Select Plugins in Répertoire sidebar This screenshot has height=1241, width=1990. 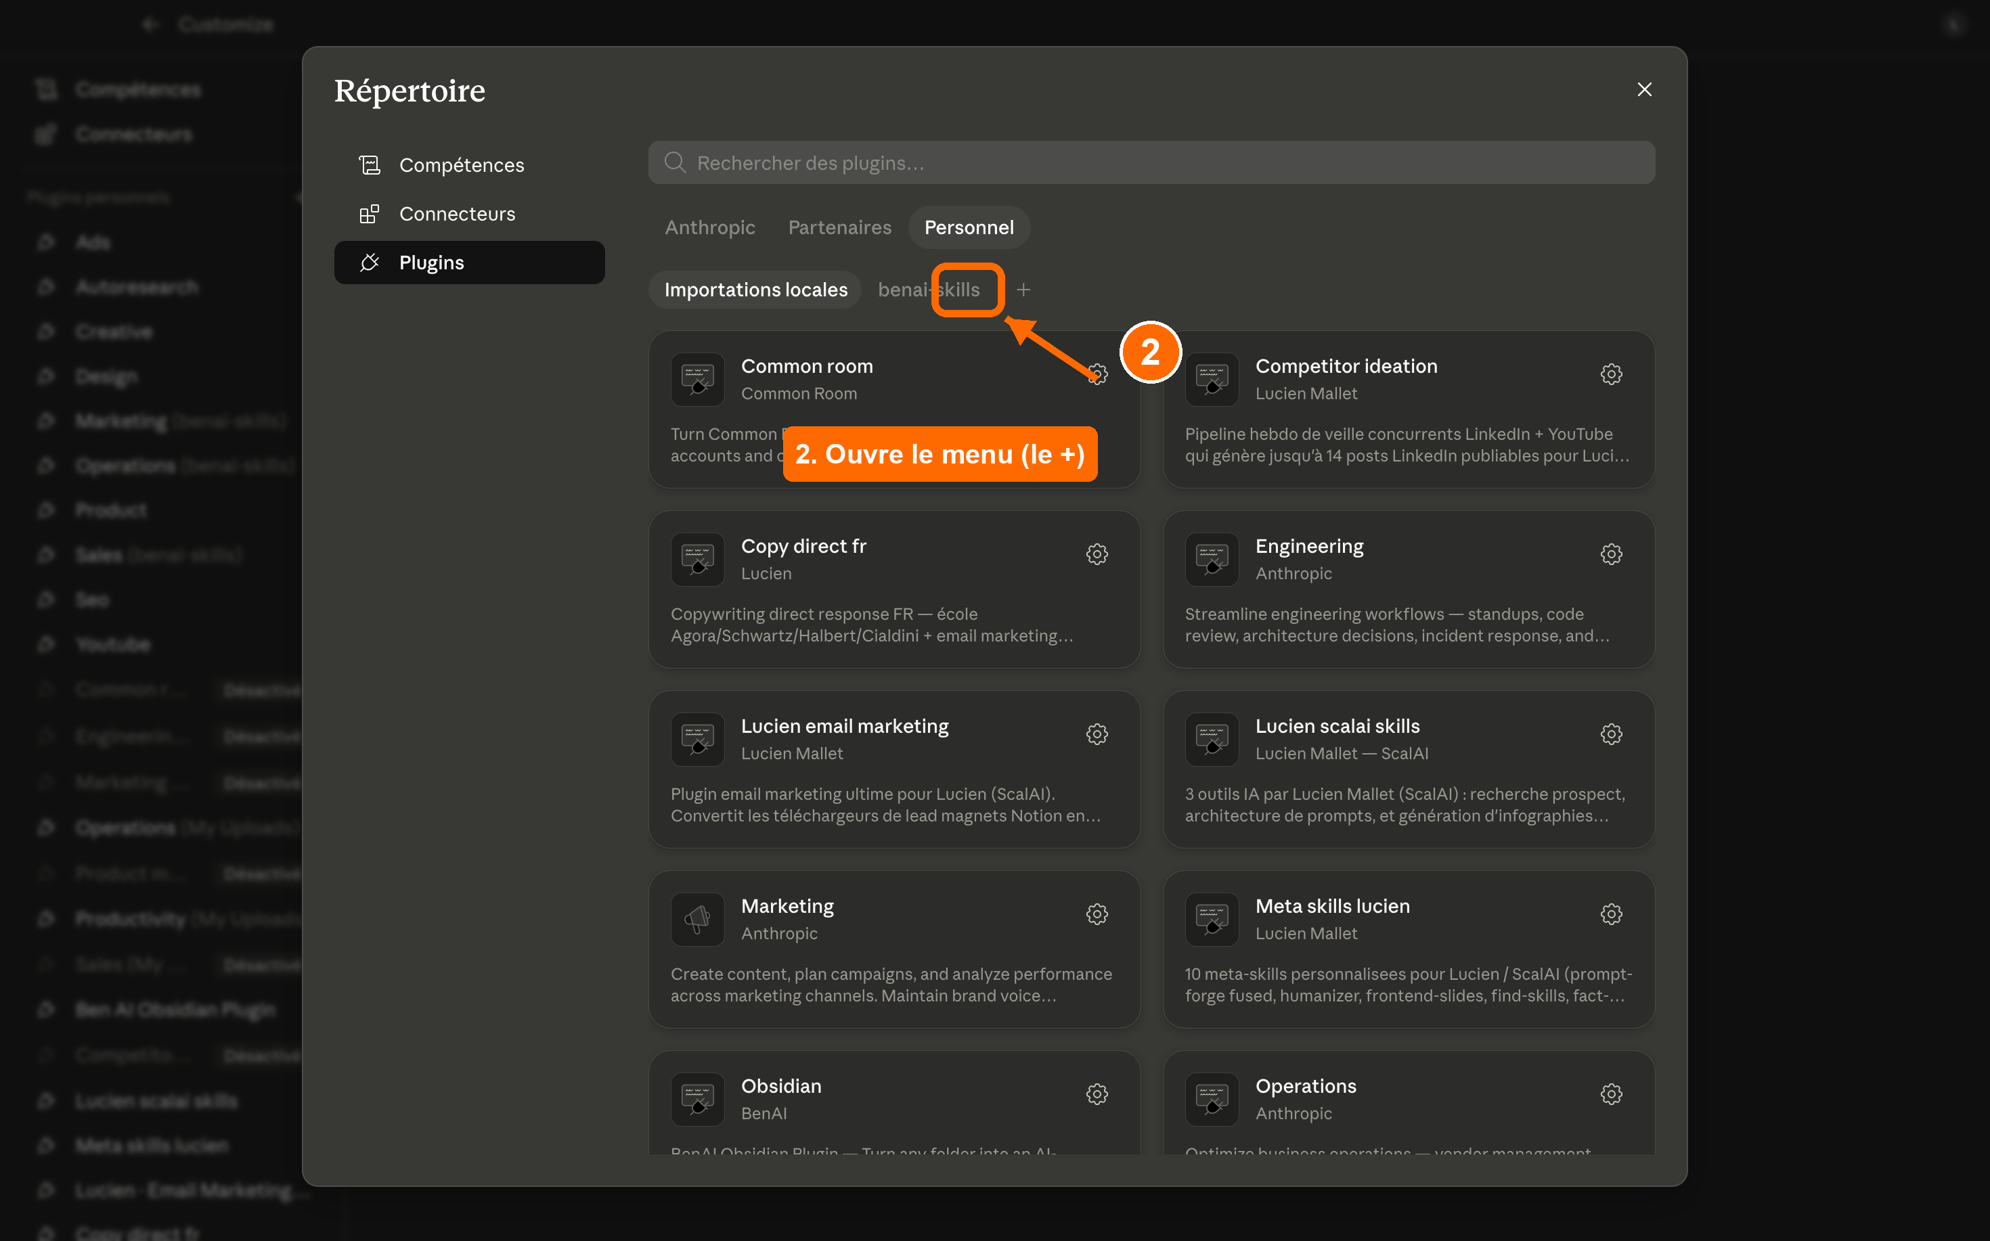470,263
